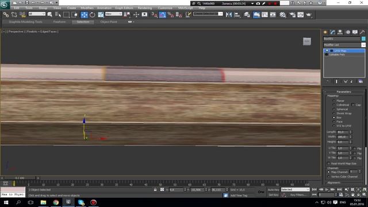
Task: Select the Vertex Color Channel option
Action: click(x=328, y=177)
